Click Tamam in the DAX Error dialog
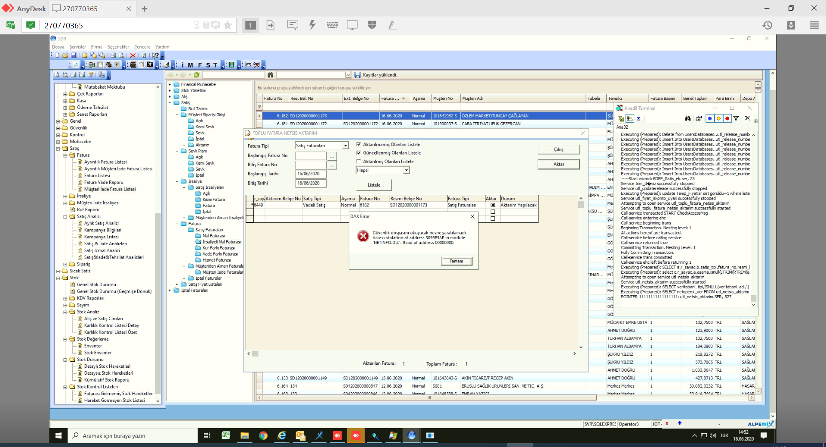This screenshot has height=447, width=826. [456, 261]
